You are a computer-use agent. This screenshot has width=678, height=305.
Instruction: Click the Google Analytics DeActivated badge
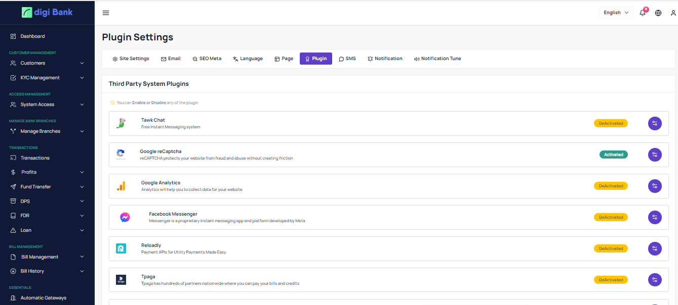tap(611, 186)
